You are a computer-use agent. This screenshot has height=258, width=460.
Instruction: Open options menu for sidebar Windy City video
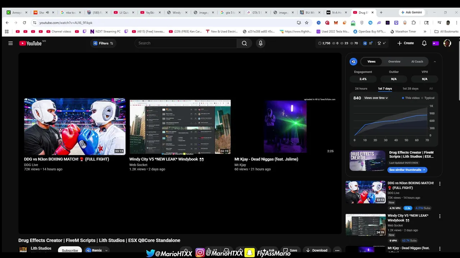[440, 216]
